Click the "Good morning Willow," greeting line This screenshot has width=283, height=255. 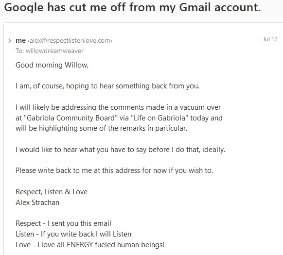pos(52,65)
